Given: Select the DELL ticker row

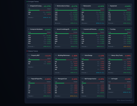Looking at the screenshot, I should (x=39, y=43).
